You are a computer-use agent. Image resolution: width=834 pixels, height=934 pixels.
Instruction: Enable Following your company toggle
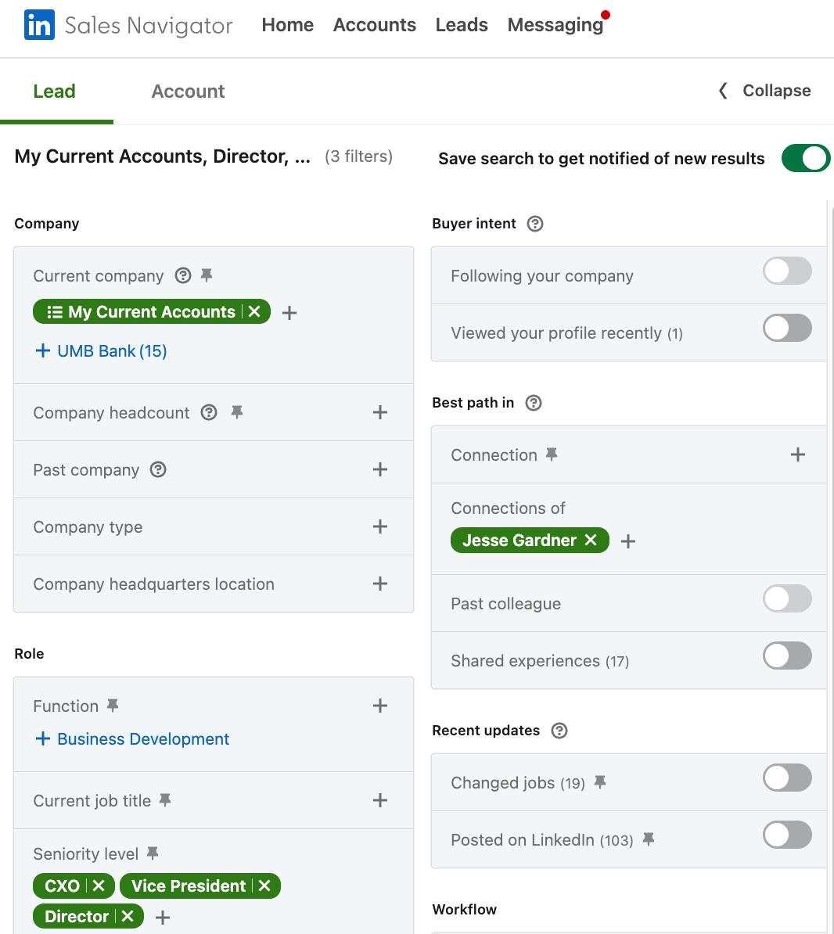[x=787, y=271]
